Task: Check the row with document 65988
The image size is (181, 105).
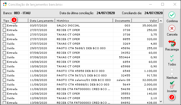Action: [4, 66]
